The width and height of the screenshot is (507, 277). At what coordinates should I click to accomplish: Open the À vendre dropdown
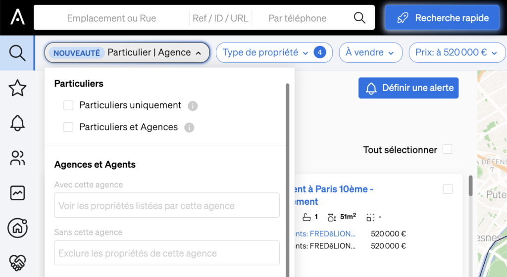tap(370, 52)
